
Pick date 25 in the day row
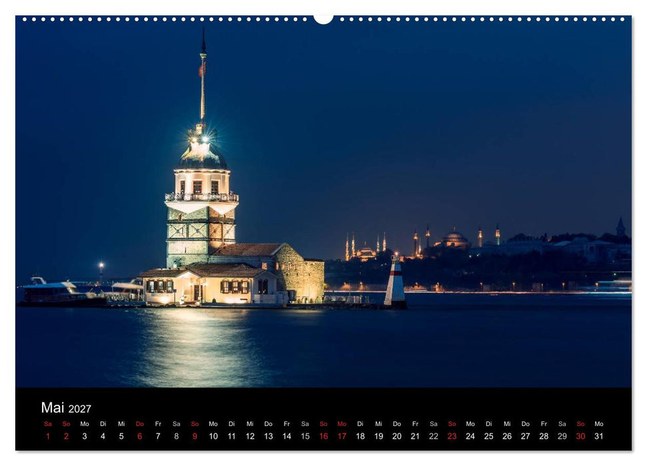click(488, 436)
